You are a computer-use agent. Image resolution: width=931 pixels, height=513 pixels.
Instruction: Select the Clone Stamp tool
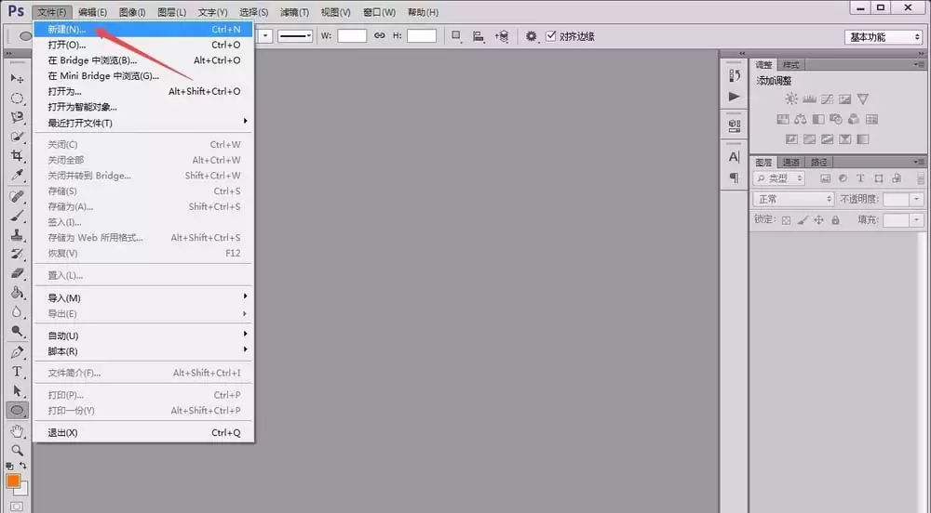pyautogui.click(x=17, y=234)
